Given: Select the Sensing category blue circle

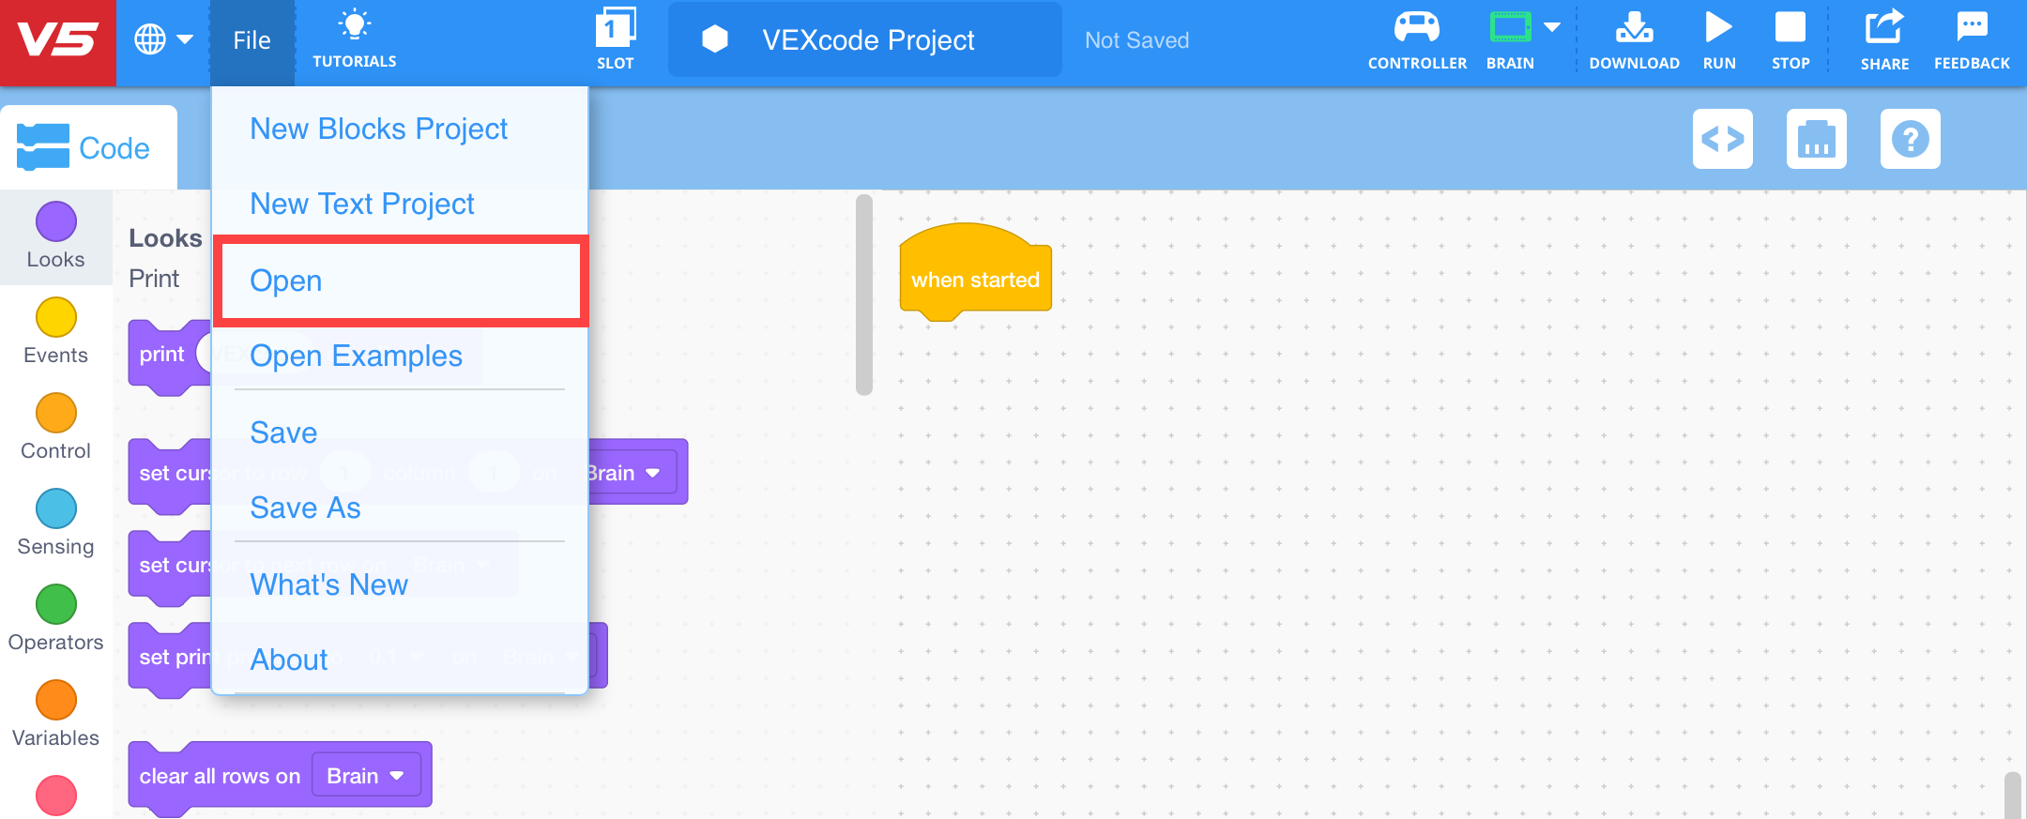Looking at the screenshot, I should pyautogui.click(x=56, y=508).
